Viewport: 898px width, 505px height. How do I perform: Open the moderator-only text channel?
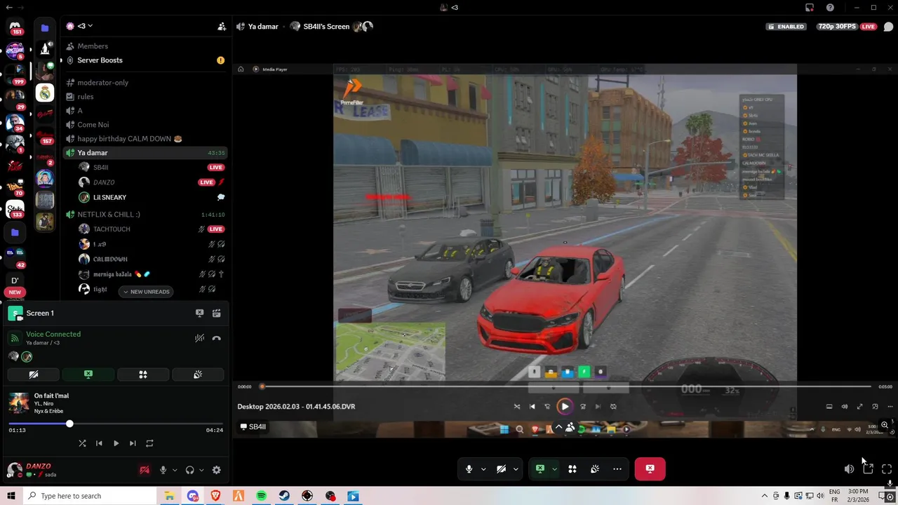[102, 83]
